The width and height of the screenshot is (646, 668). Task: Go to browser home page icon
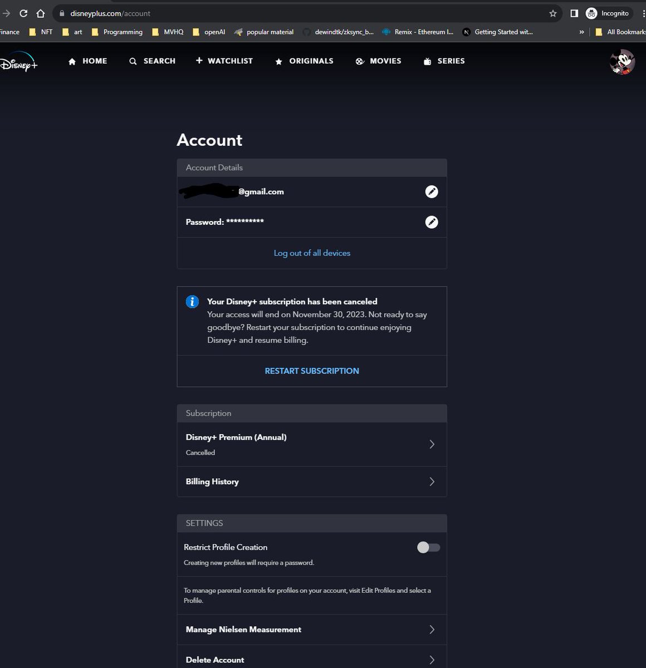coord(41,13)
